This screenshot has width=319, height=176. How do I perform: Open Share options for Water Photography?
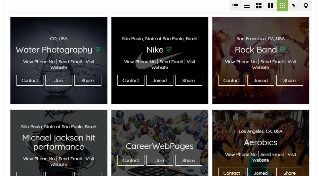click(x=88, y=80)
